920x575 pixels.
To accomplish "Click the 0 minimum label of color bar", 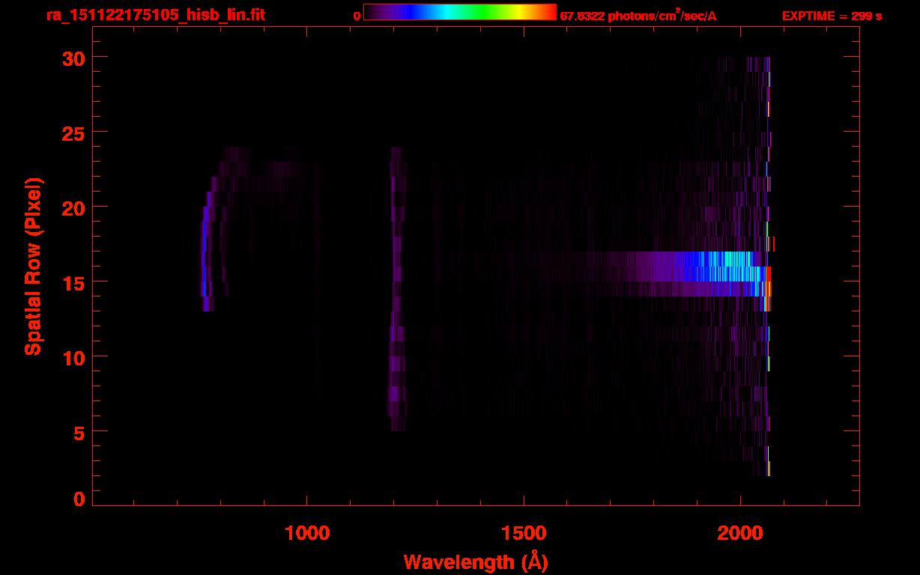I will pos(357,16).
